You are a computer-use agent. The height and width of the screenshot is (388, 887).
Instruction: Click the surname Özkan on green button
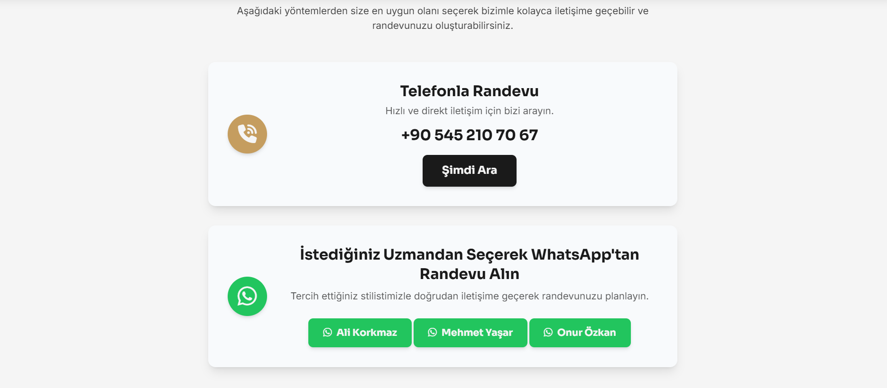click(601, 332)
